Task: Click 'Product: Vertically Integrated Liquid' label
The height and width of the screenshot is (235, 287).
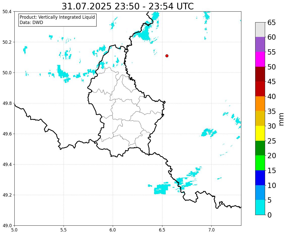Action: tap(57, 17)
